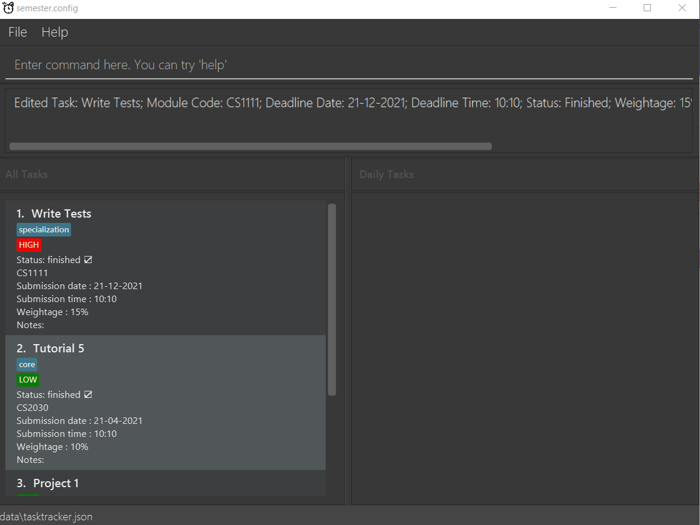Click the LOW priority label on Tutorial 5
This screenshot has width=700, height=525.
[x=28, y=380]
